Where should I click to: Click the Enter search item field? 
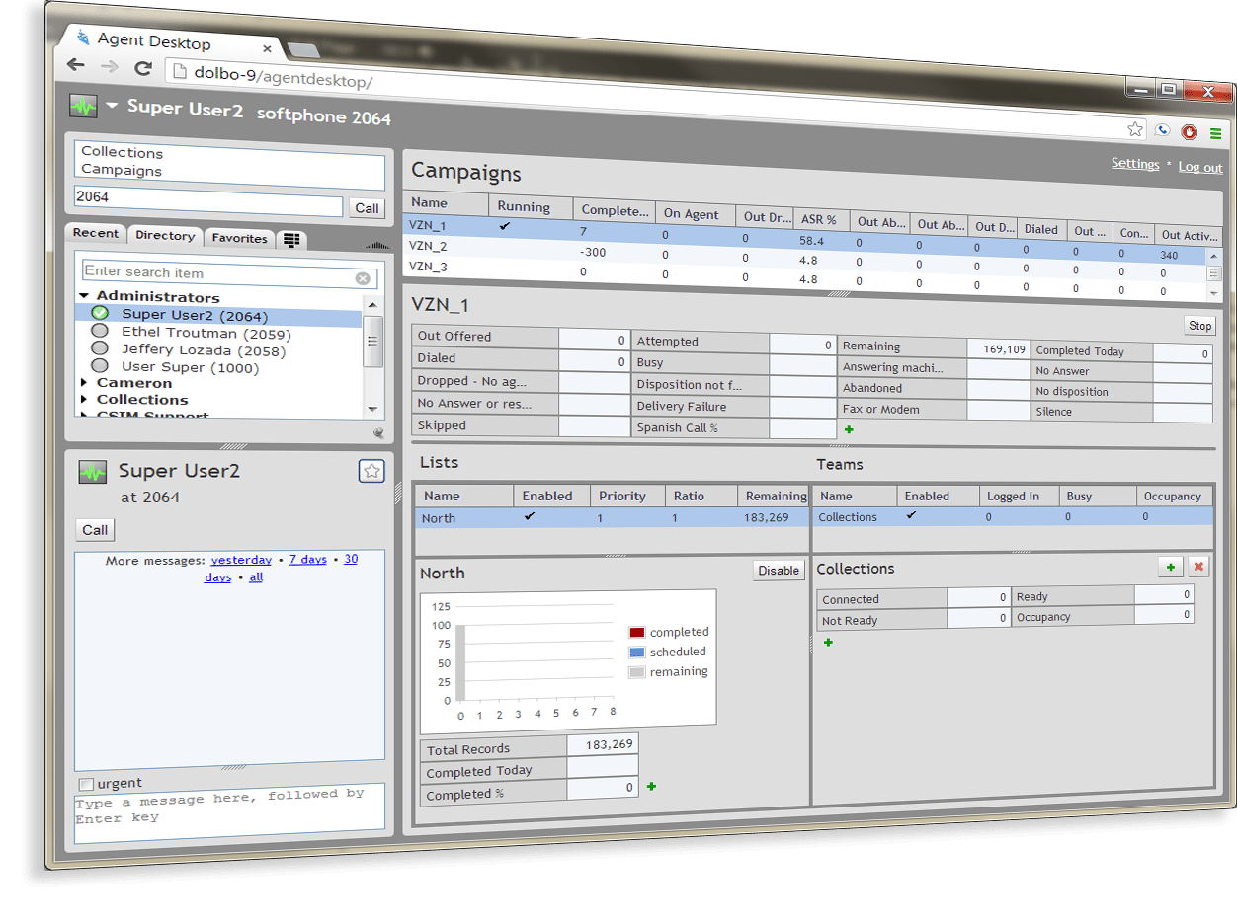click(229, 273)
